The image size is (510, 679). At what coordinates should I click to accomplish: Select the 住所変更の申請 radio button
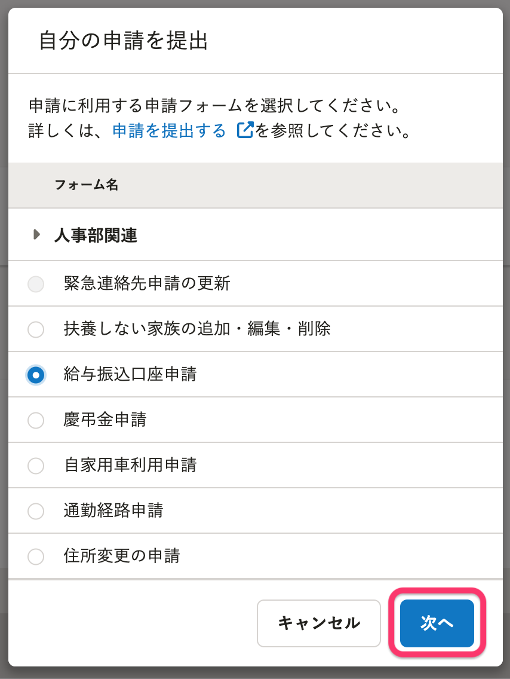click(x=36, y=557)
